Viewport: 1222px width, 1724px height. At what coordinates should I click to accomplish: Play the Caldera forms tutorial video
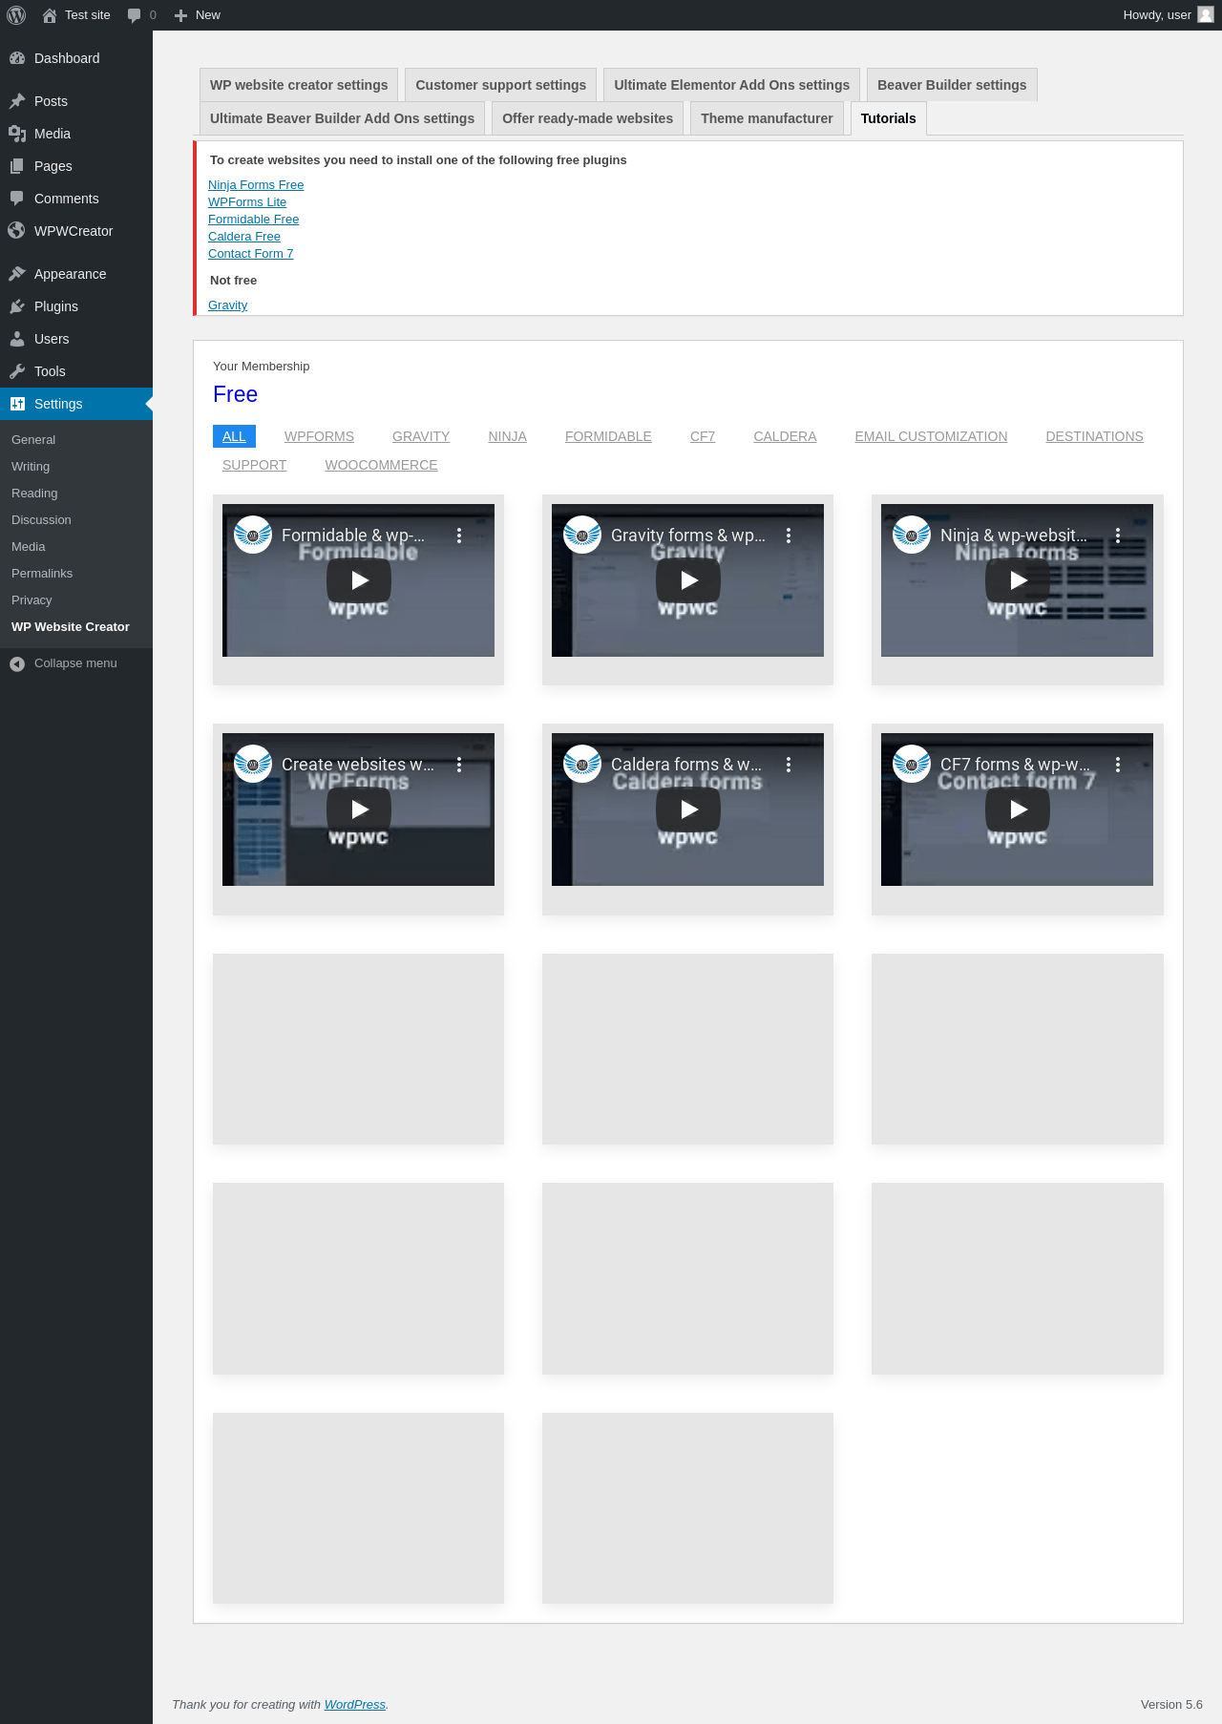(688, 809)
